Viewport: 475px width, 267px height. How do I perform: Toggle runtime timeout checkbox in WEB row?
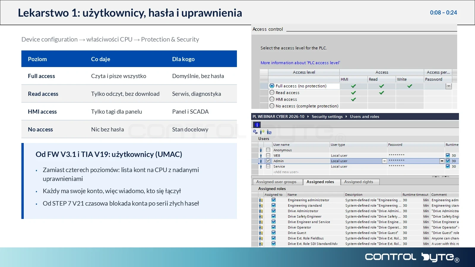coord(448,155)
